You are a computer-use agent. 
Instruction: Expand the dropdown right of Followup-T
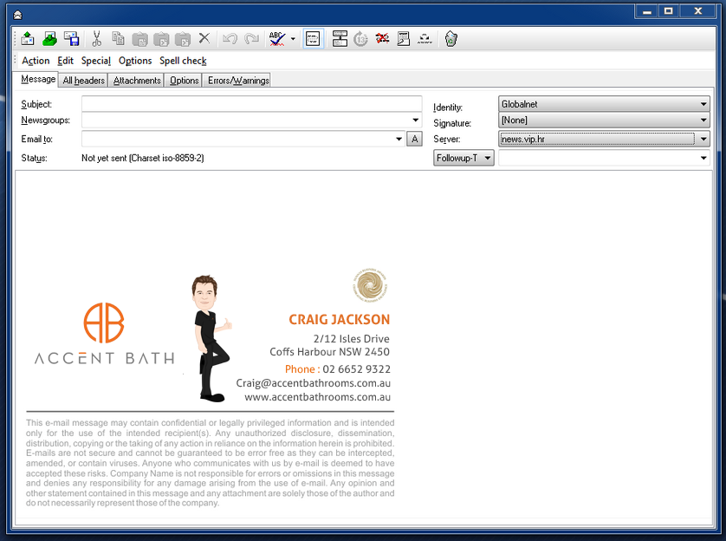703,158
